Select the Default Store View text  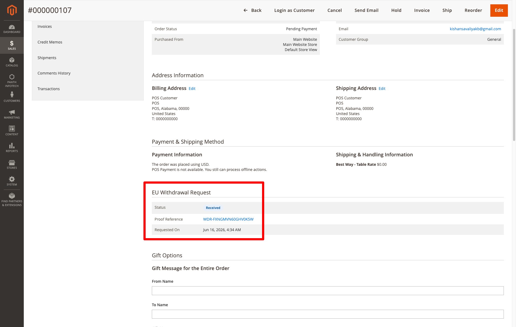[301, 50]
